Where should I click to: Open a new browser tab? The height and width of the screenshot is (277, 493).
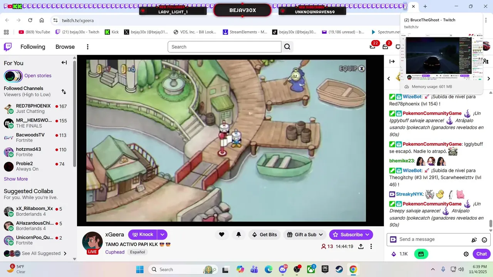[x=425, y=7]
